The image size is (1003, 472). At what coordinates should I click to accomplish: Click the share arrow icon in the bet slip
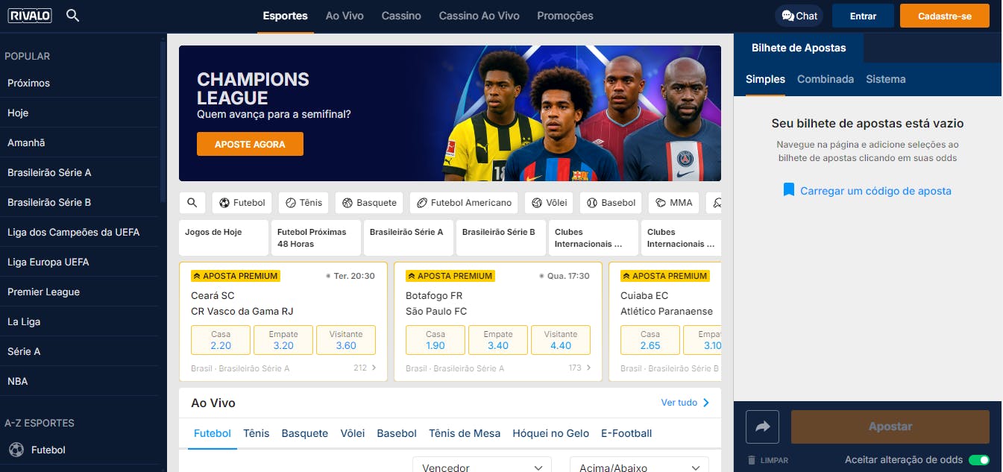pos(762,427)
